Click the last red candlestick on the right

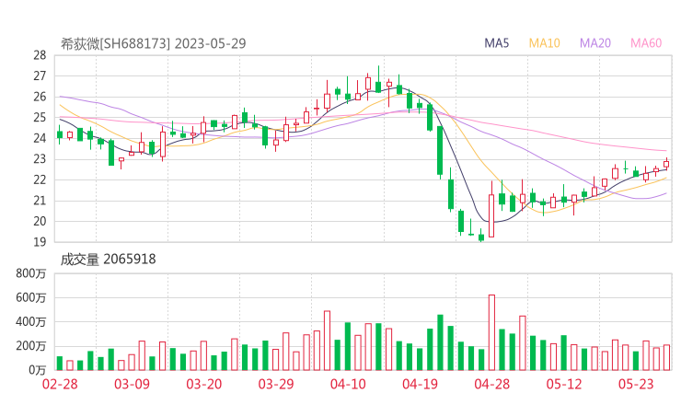666,164
